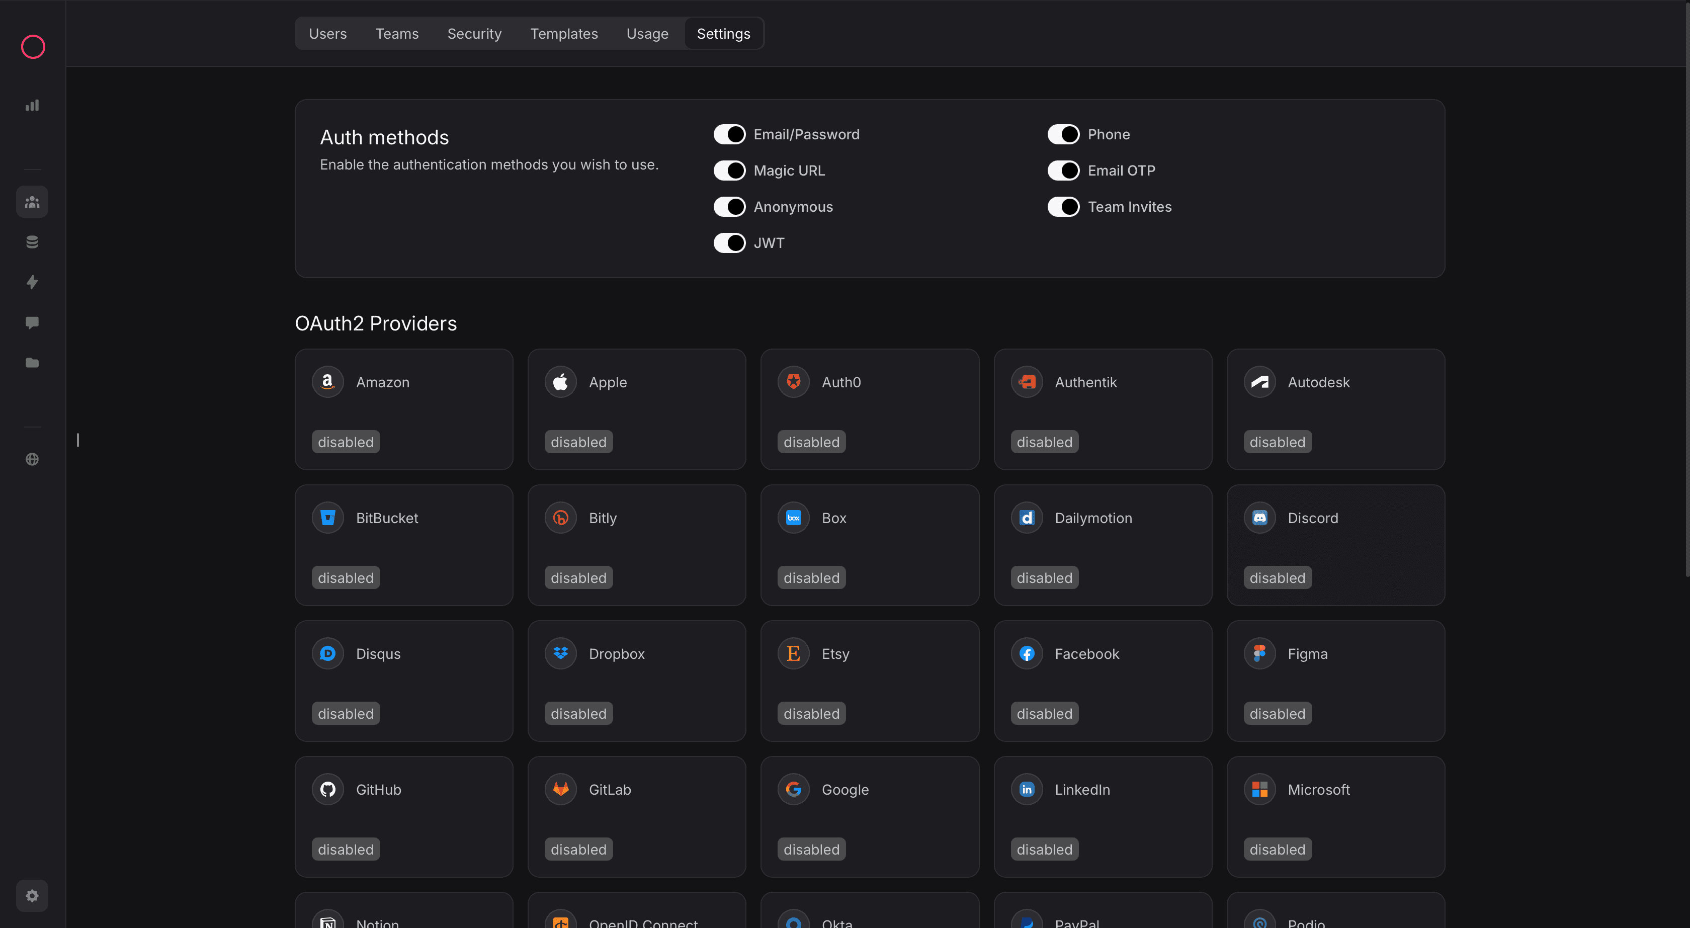Image resolution: width=1690 pixels, height=928 pixels.
Task: Open the GitHub OAuth2 provider card
Action: [x=403, y=816]
